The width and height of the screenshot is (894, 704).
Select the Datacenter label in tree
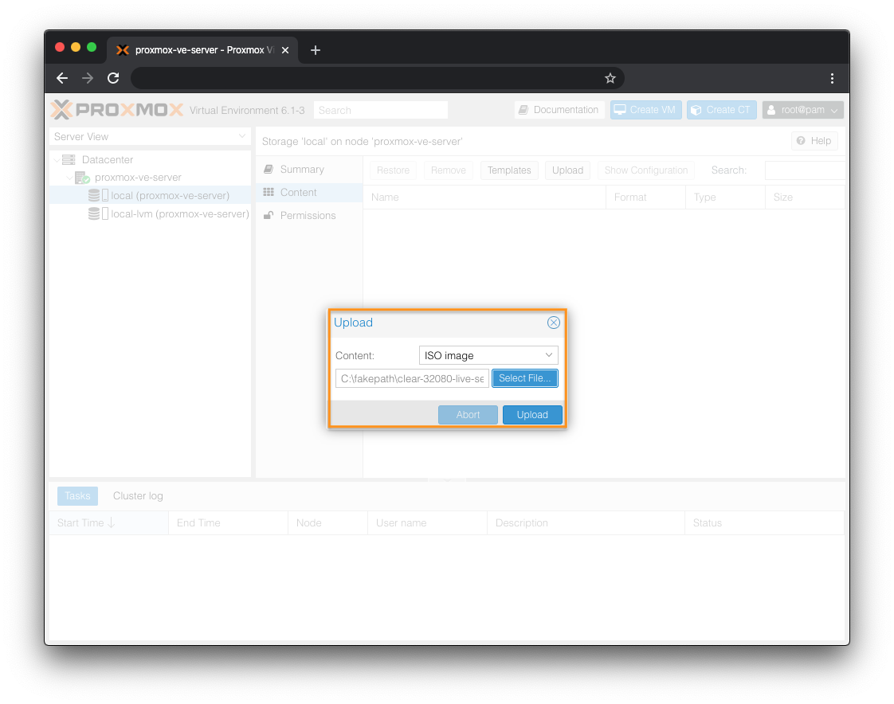tap(108, 159)
